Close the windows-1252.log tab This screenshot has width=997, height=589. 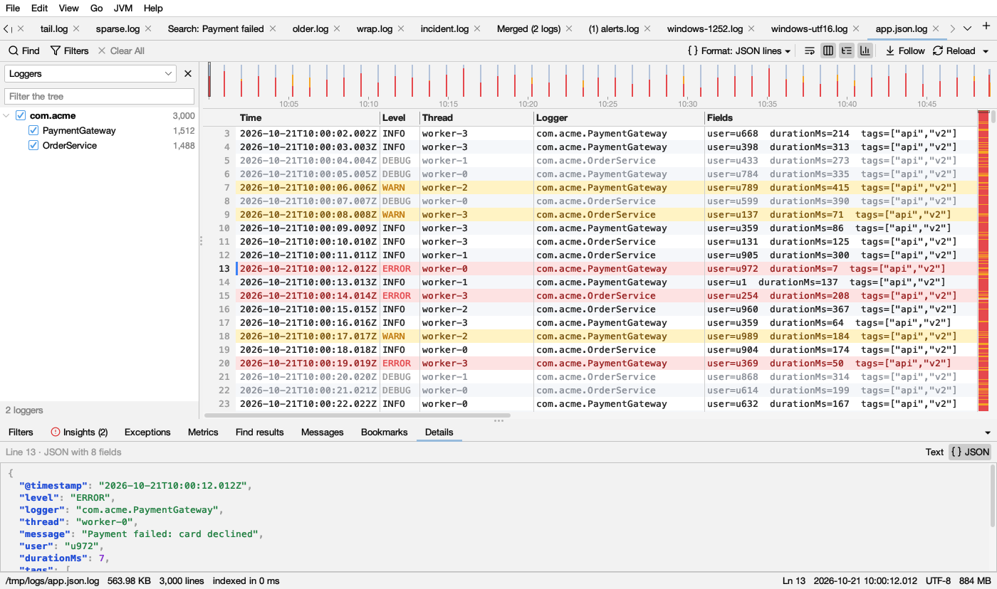(x=751, y=28)
